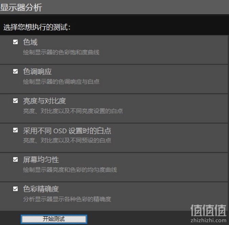Disable the 采用不同 OSD 设置时的白点 checkbox

tap(15, 130)
